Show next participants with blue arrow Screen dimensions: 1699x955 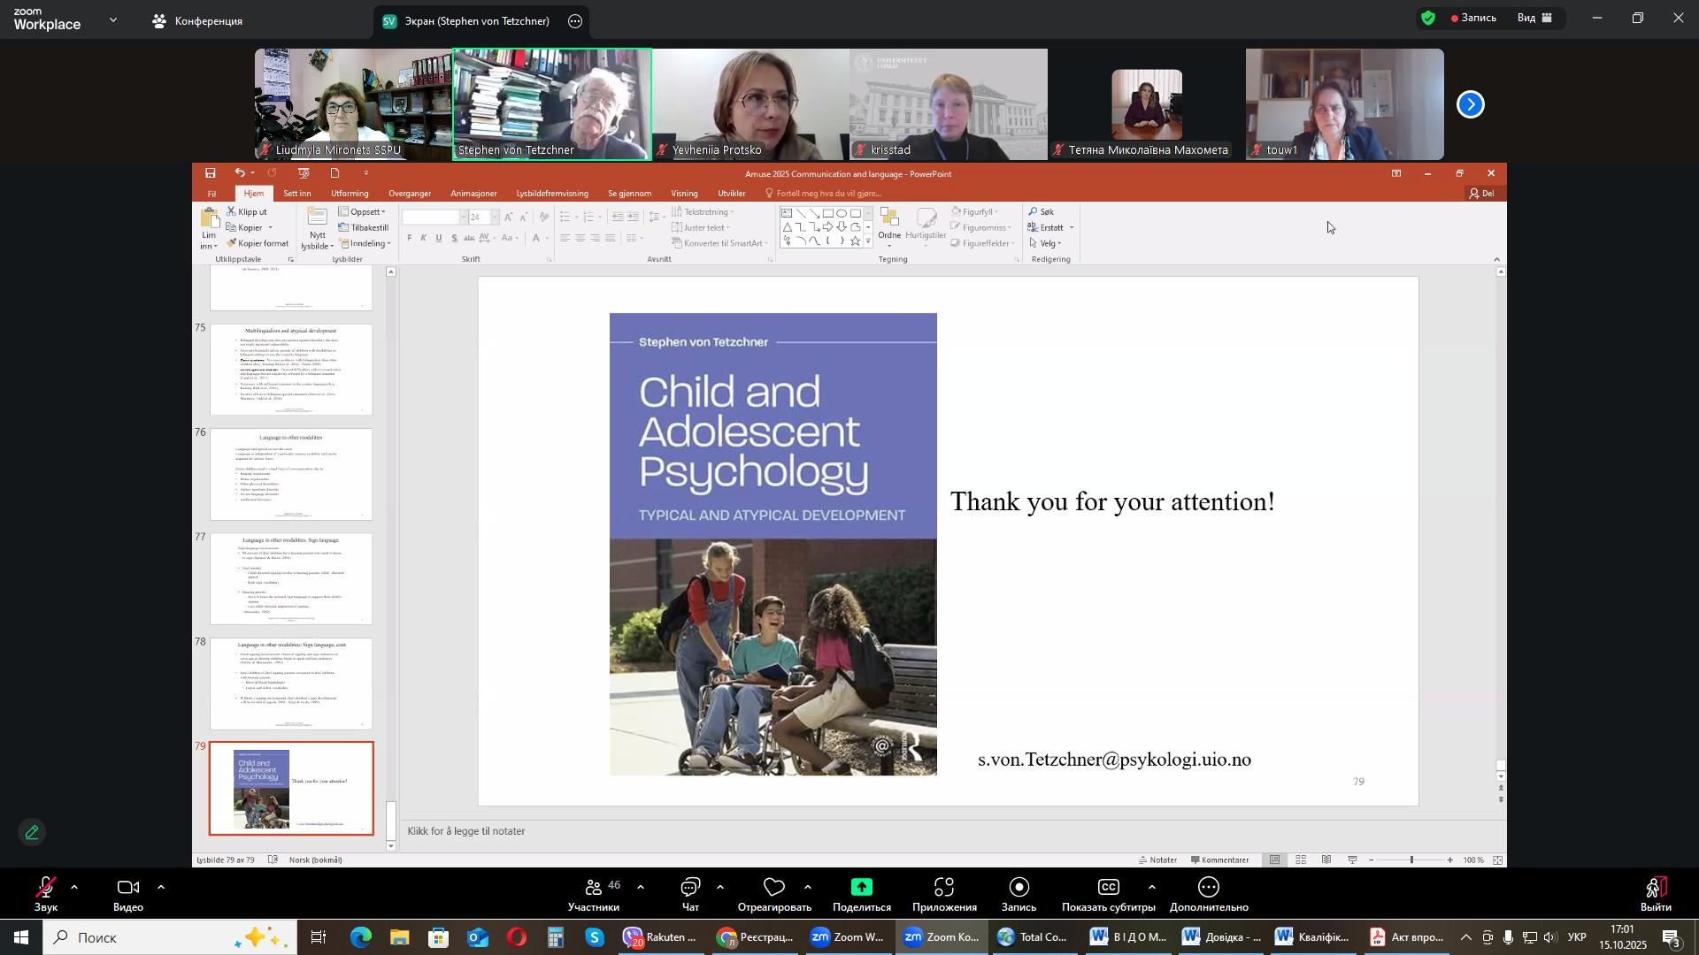tap(1471, 105)
